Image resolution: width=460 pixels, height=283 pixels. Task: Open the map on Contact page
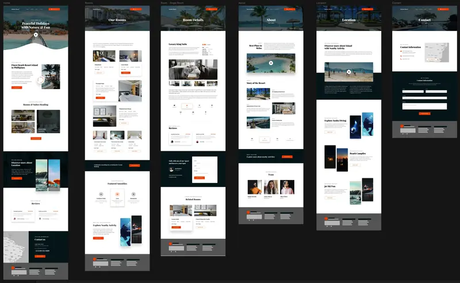[x=437, y=52]
